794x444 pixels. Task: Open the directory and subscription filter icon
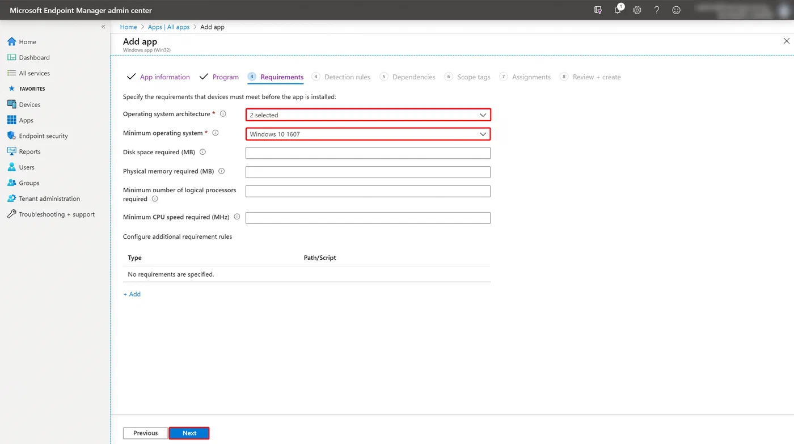(598, 10)
